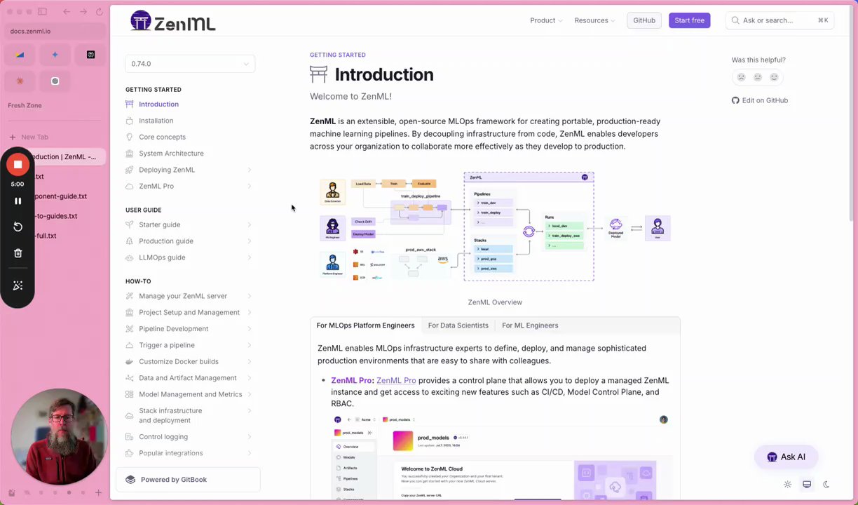
Task: Click Popular integrations puzzle icon
Action: (129, 453)
